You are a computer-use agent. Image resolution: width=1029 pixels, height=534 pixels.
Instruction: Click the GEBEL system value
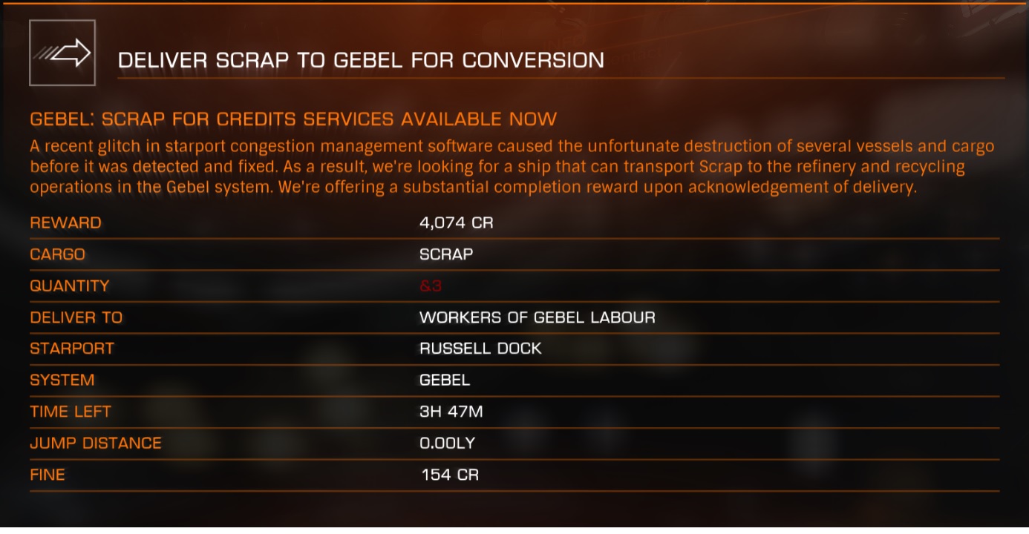coord(445,380)
